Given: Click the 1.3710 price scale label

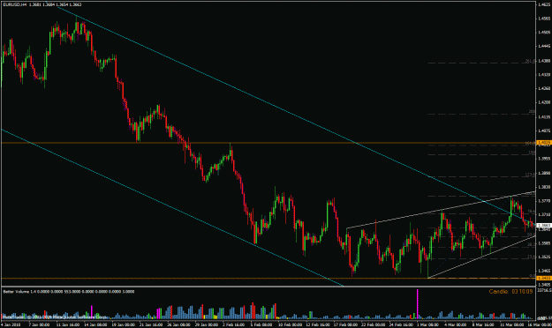Looking at the screenshot, I should click(x=544, y=214).
